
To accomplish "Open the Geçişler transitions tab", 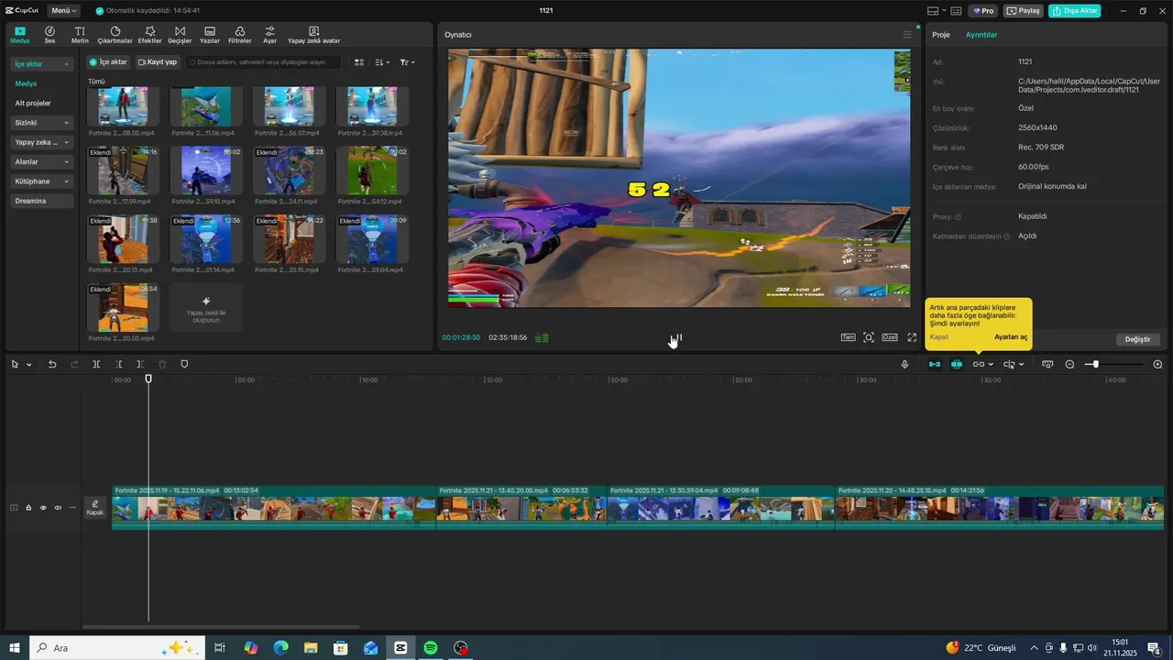I will pyautogui.click(x=180, y=35).
